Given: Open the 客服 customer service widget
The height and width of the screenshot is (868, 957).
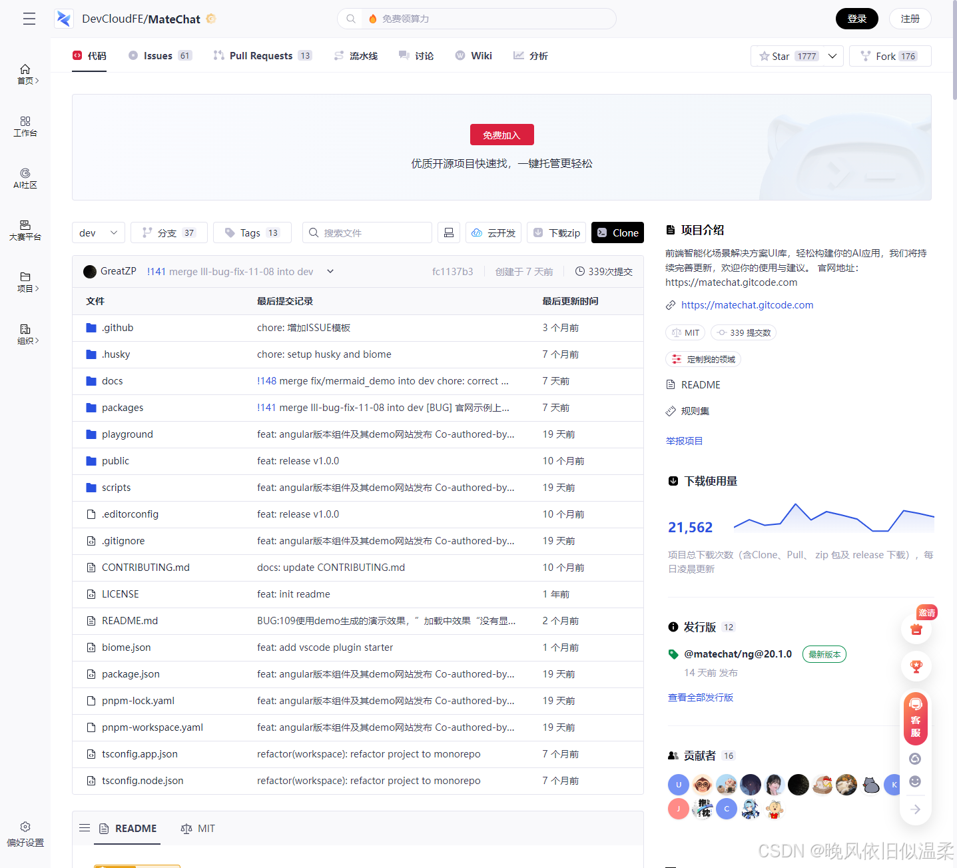Looking at the screenshot, I should click(916, 718).
